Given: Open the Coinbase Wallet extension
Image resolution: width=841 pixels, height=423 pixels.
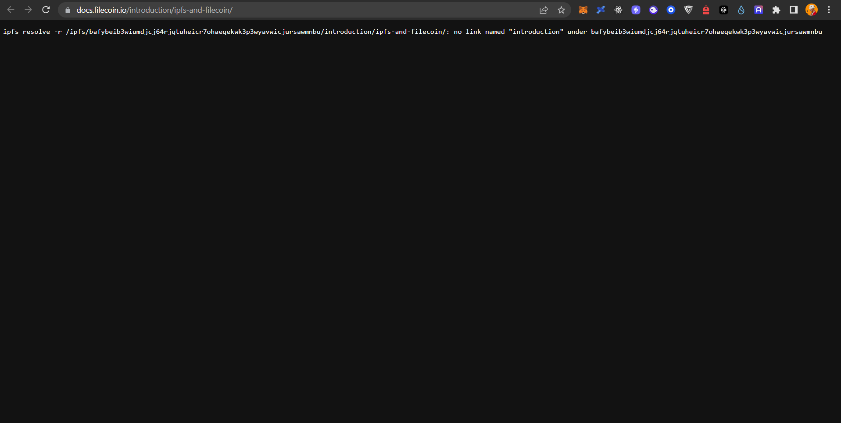Looking at the screenshot, I should [671, 10].
